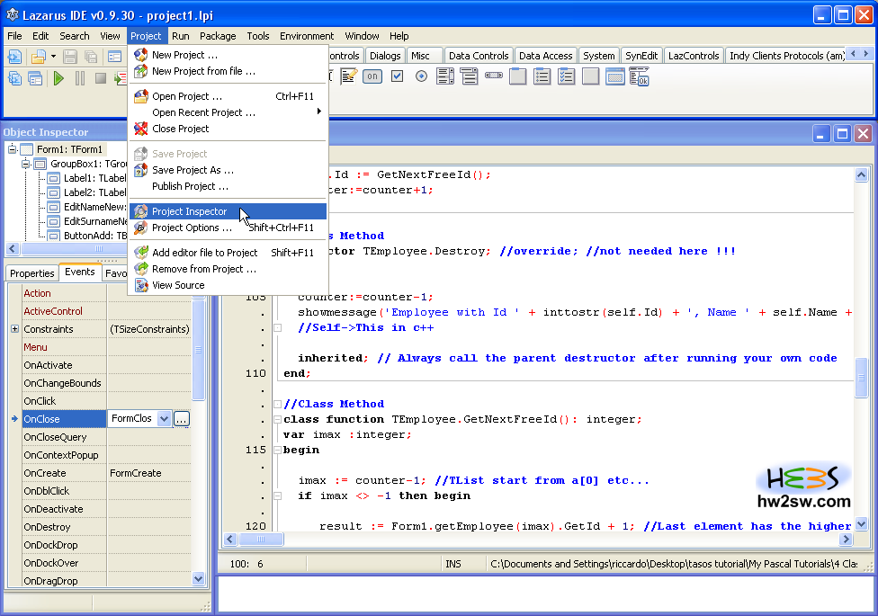Click the Pause toolbar icon
This screenshot has width=878, height=616.
tap(80, 78)
